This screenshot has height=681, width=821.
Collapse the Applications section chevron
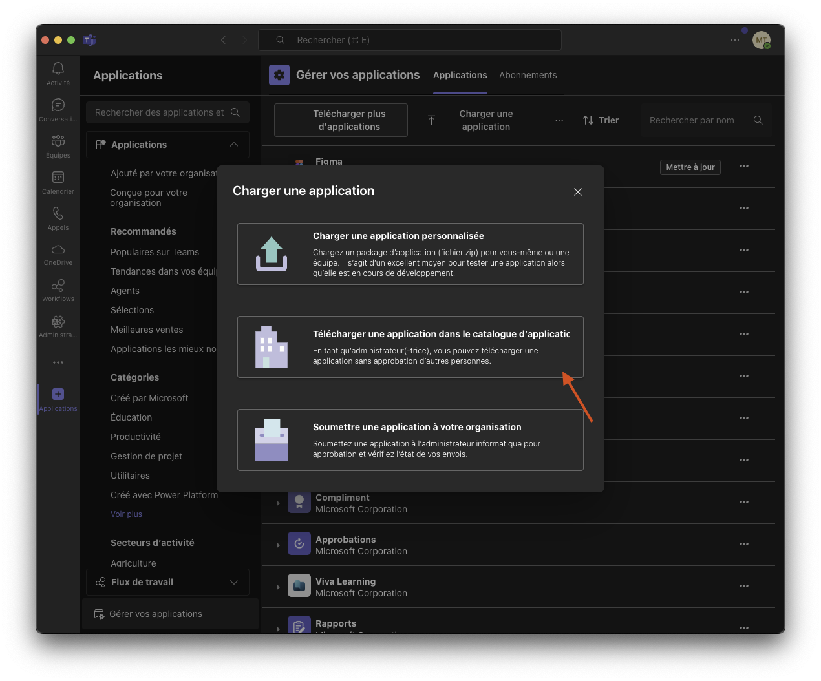(234, 145)
